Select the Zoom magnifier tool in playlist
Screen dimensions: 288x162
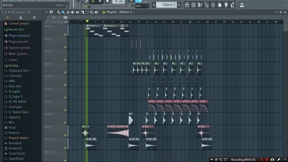pos(92,12)
